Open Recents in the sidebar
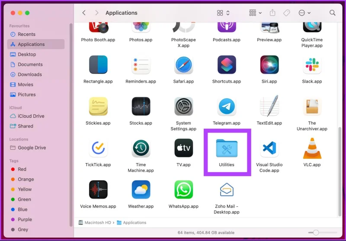The height and width of the screenshot is (241, 346). pos(36,34)
